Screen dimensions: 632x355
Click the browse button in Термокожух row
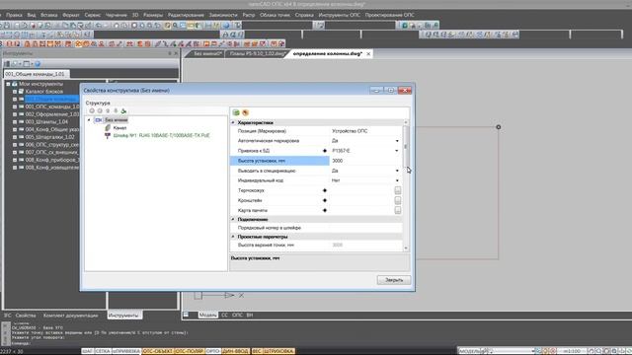398,190
